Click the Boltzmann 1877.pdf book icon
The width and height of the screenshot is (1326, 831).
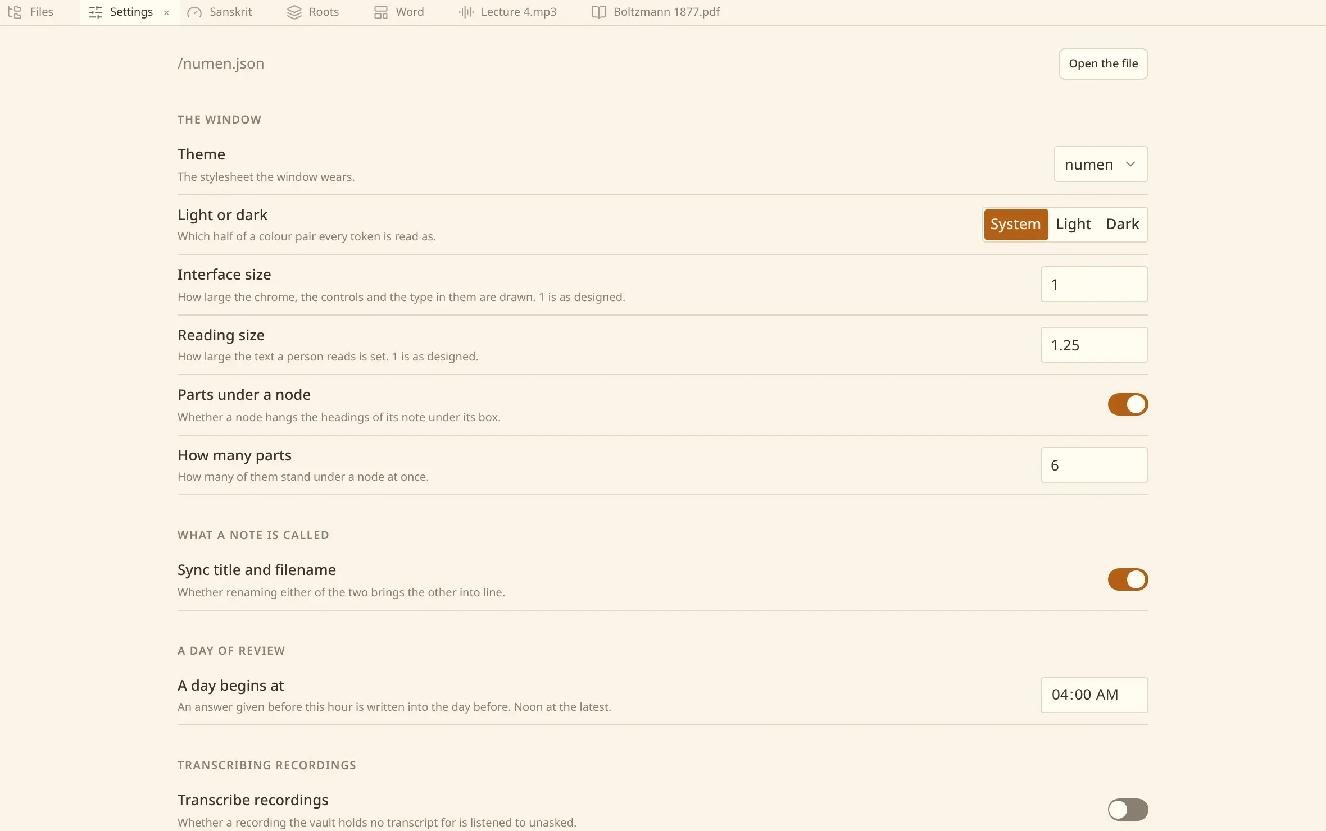599,12
